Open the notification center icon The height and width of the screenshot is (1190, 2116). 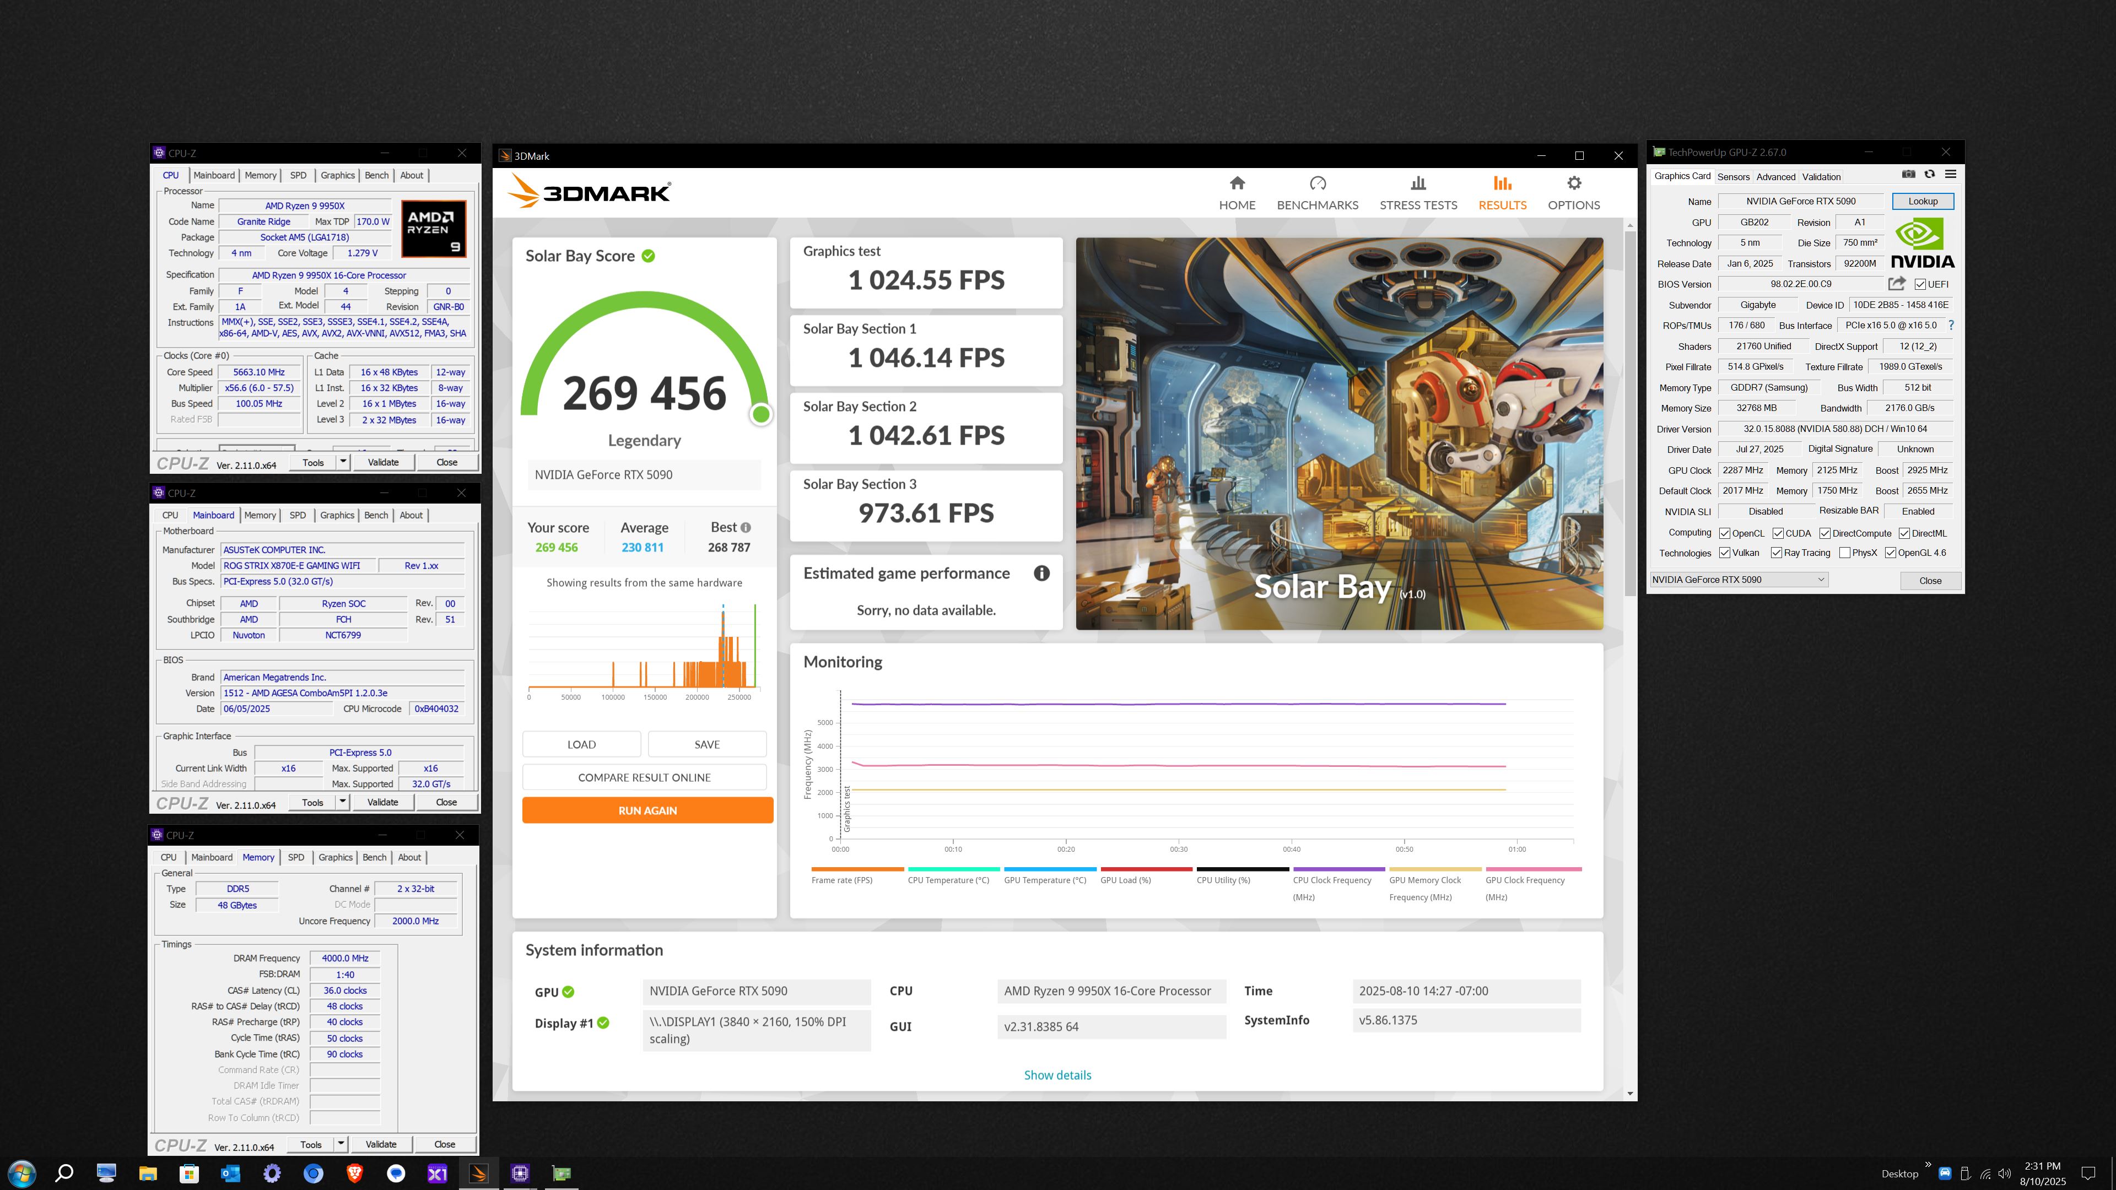[x=2089, y=1173]
